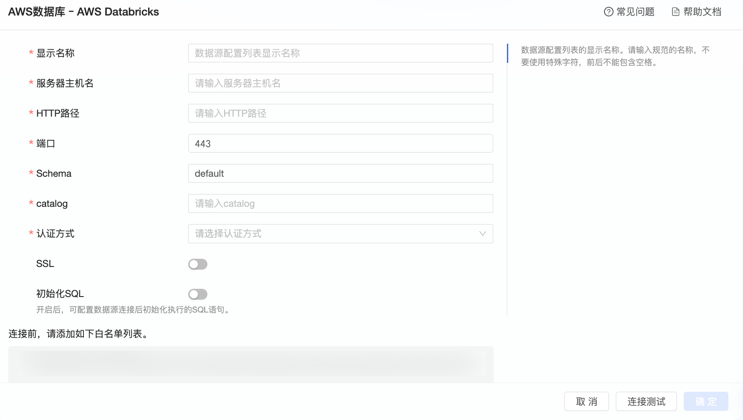The height and width of the screenshot is (420, 743).
Task: Focus the HTTP路径 input field
Action: (341, 113)
